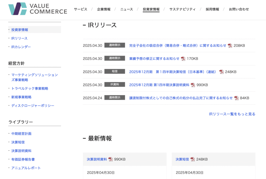Click 2025年04月30日 under 決算短信 card
Image resolution: width=266 pixels, height=179 pixels.
coord(189,173)
